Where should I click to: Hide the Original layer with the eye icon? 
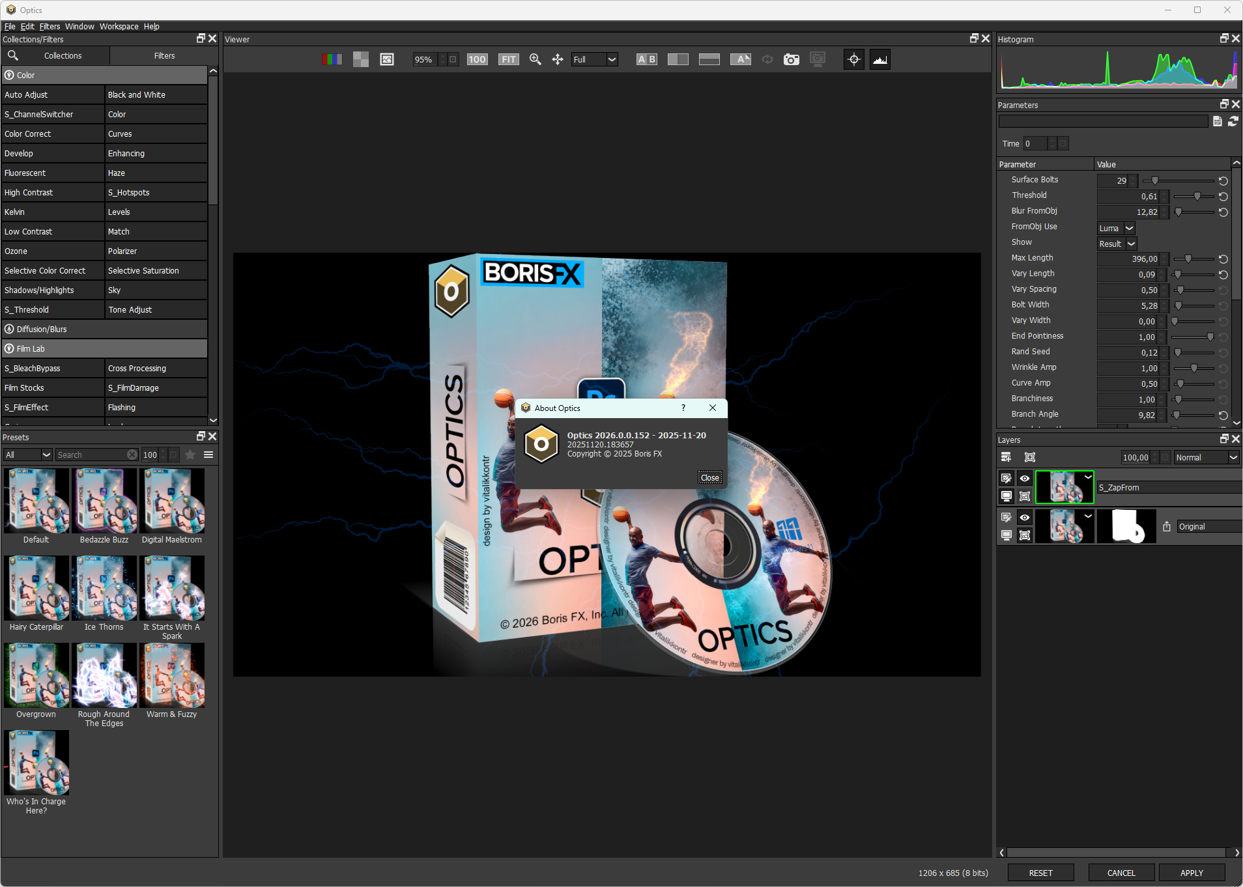[1025, 518]
